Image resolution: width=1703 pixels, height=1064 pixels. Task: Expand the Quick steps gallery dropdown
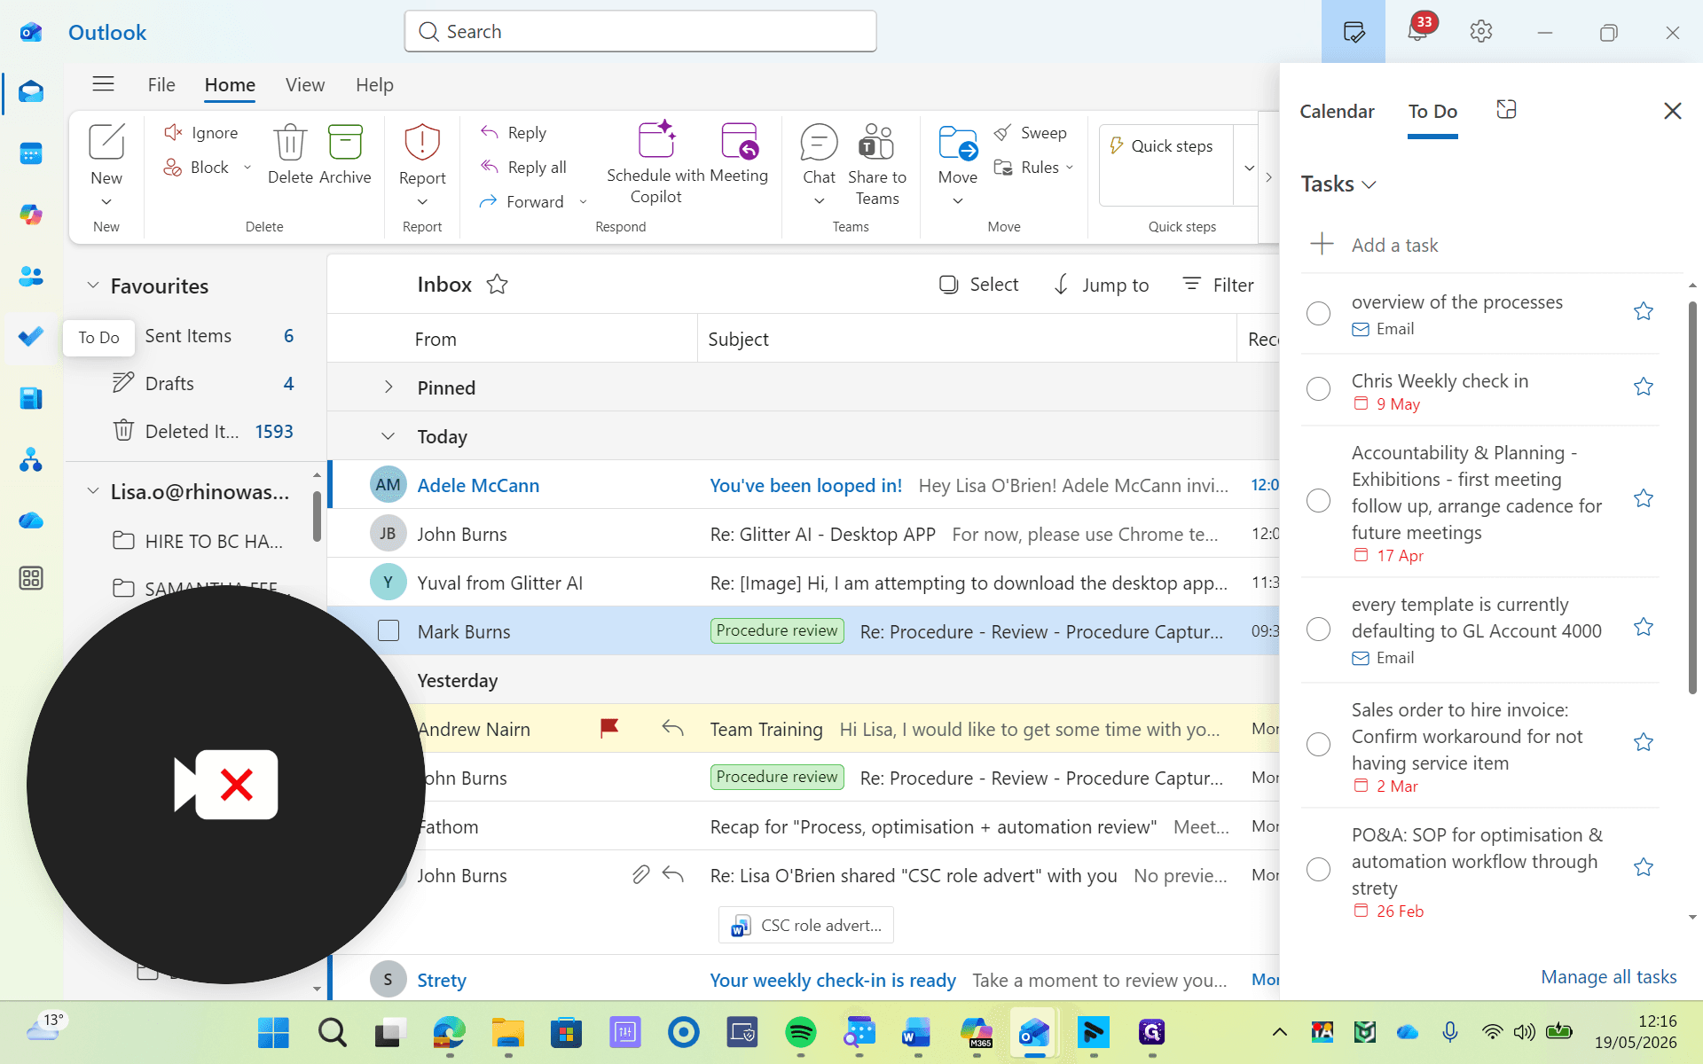coord(1249,168)
